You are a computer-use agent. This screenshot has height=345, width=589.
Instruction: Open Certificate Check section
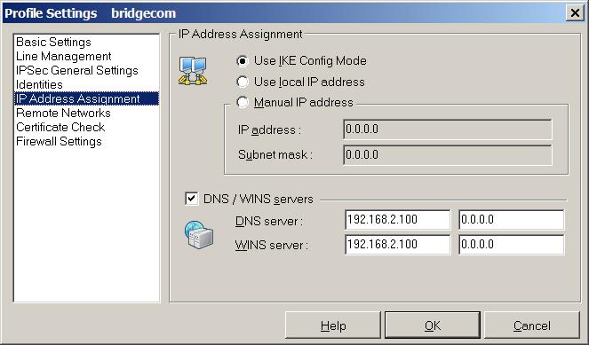(x=60, y=127)
